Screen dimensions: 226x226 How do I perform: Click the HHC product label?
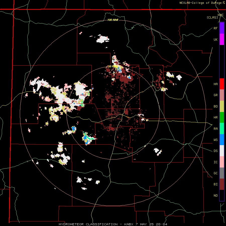pos(221,15)
